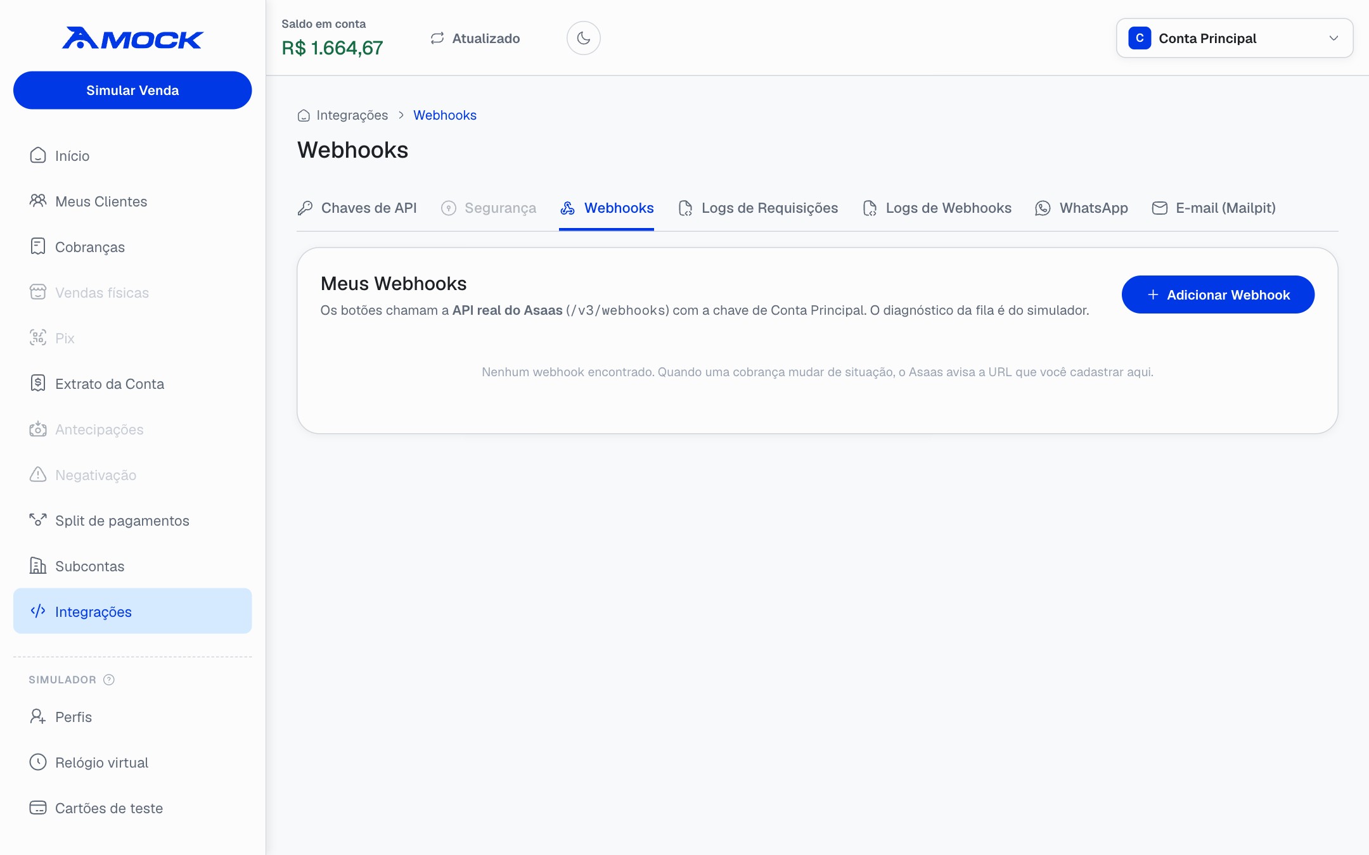Viewport: 1369px width, 855px height.
Task: Click the Adicionar Webhook button
Action: pos(1218,294)
